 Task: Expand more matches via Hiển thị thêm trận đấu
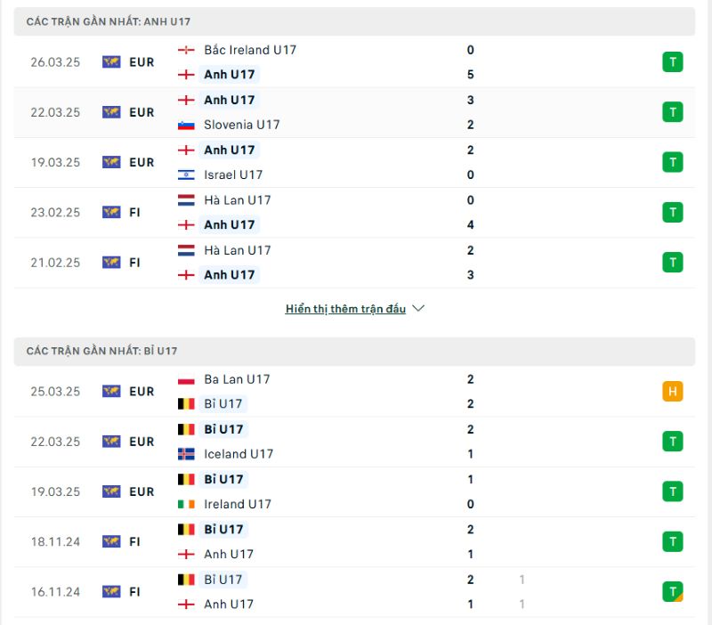(x=345, y=309)
